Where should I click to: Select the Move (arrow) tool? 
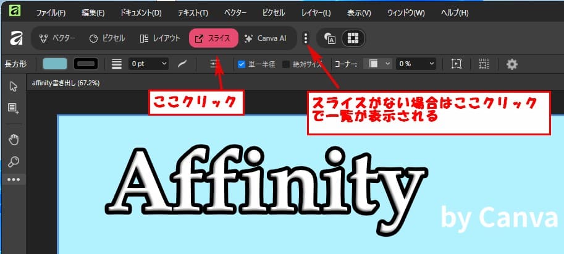click(x=12, y=85)
